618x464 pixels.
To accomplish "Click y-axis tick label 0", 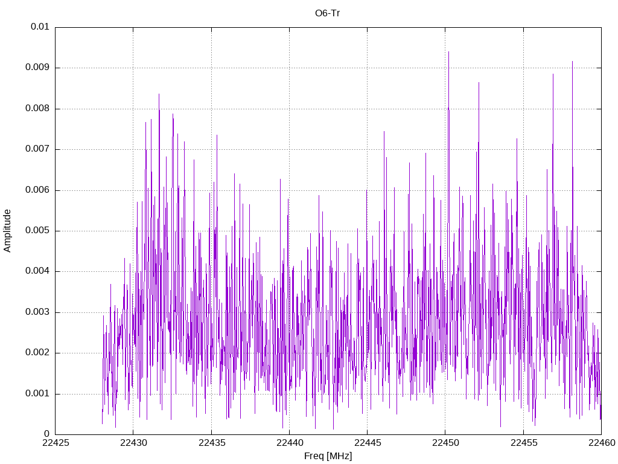I will coord(47,434).
